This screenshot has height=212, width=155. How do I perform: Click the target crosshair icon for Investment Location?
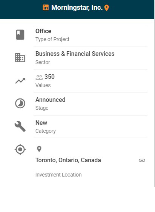click(x=20, y=149)
